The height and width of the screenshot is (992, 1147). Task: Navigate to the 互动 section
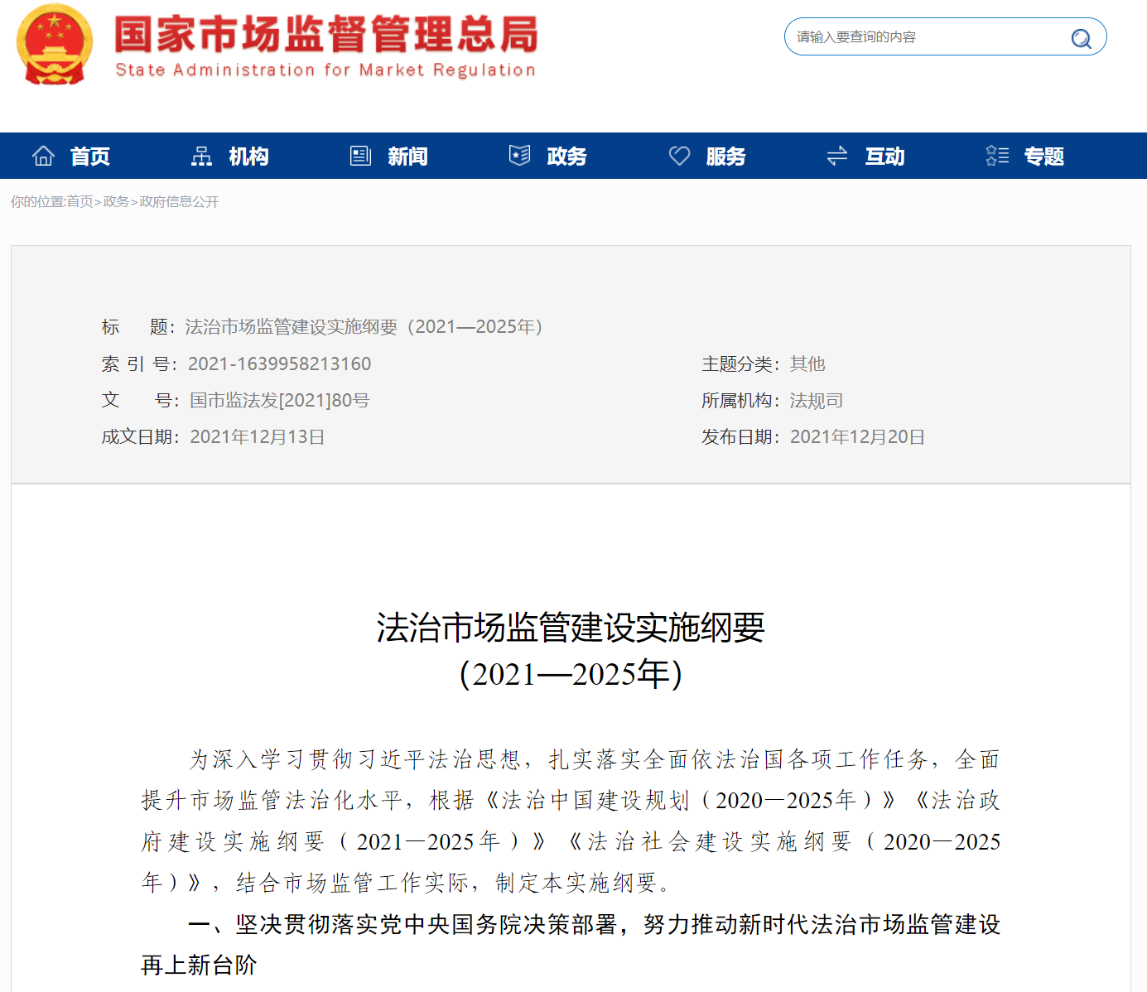pos(884,157)
